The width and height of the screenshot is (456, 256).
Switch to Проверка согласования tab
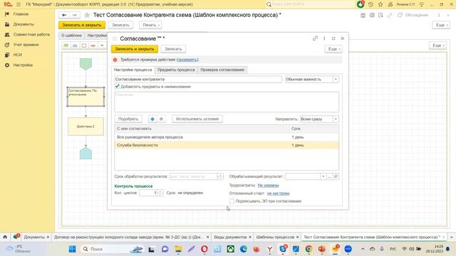pos(222,70)
